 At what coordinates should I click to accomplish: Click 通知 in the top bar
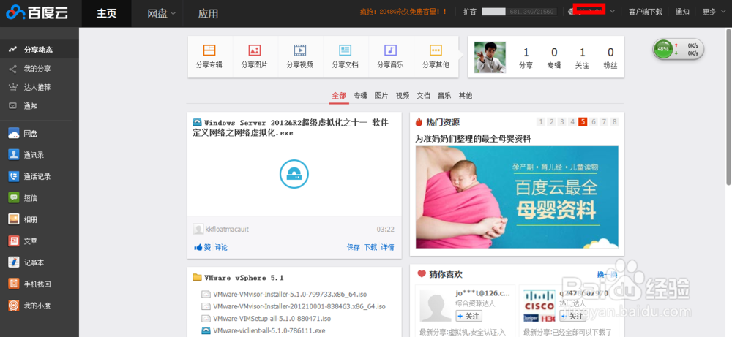[682, 12]
